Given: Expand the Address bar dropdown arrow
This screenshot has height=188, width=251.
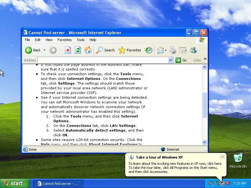Looking at the screenshot, I should pyautogui.click(x=170, y=60).
